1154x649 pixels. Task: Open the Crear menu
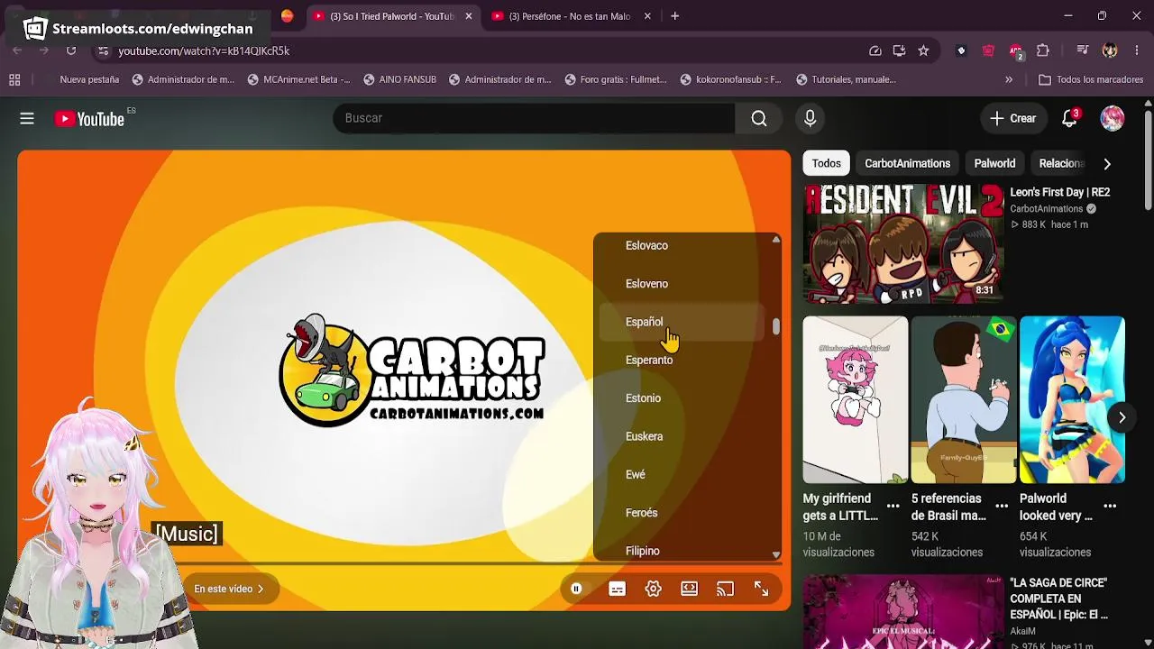[x=1013, y=118]
